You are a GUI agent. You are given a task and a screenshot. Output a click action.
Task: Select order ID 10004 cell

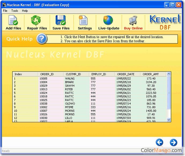(43, 82)
